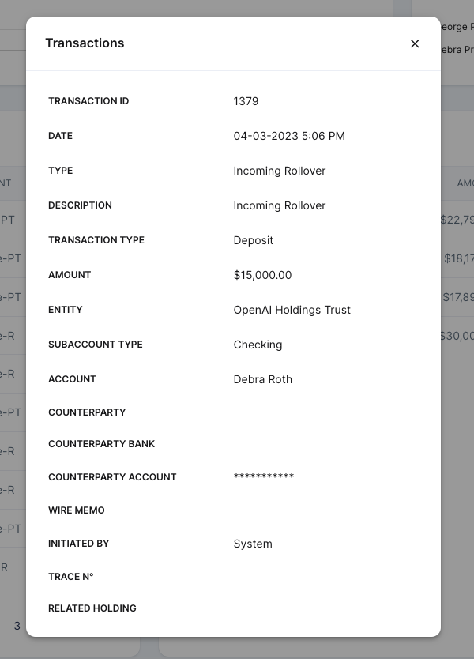Select the Checking subaccount type value
The image size is (474, 659).
click(x=258, y=345)
